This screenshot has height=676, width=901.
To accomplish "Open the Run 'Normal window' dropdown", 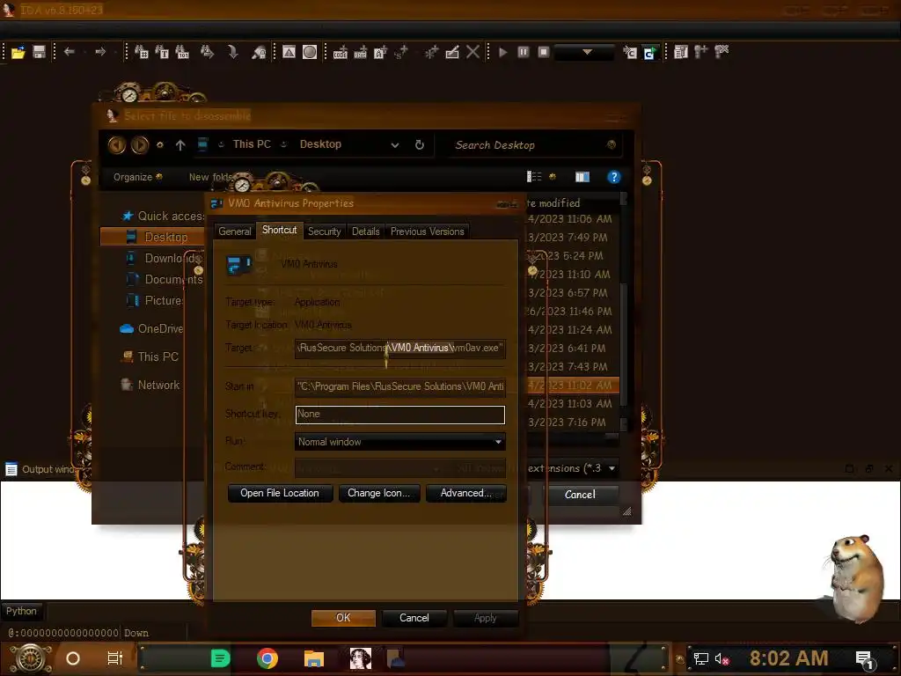I will click(x=400, y=442).
